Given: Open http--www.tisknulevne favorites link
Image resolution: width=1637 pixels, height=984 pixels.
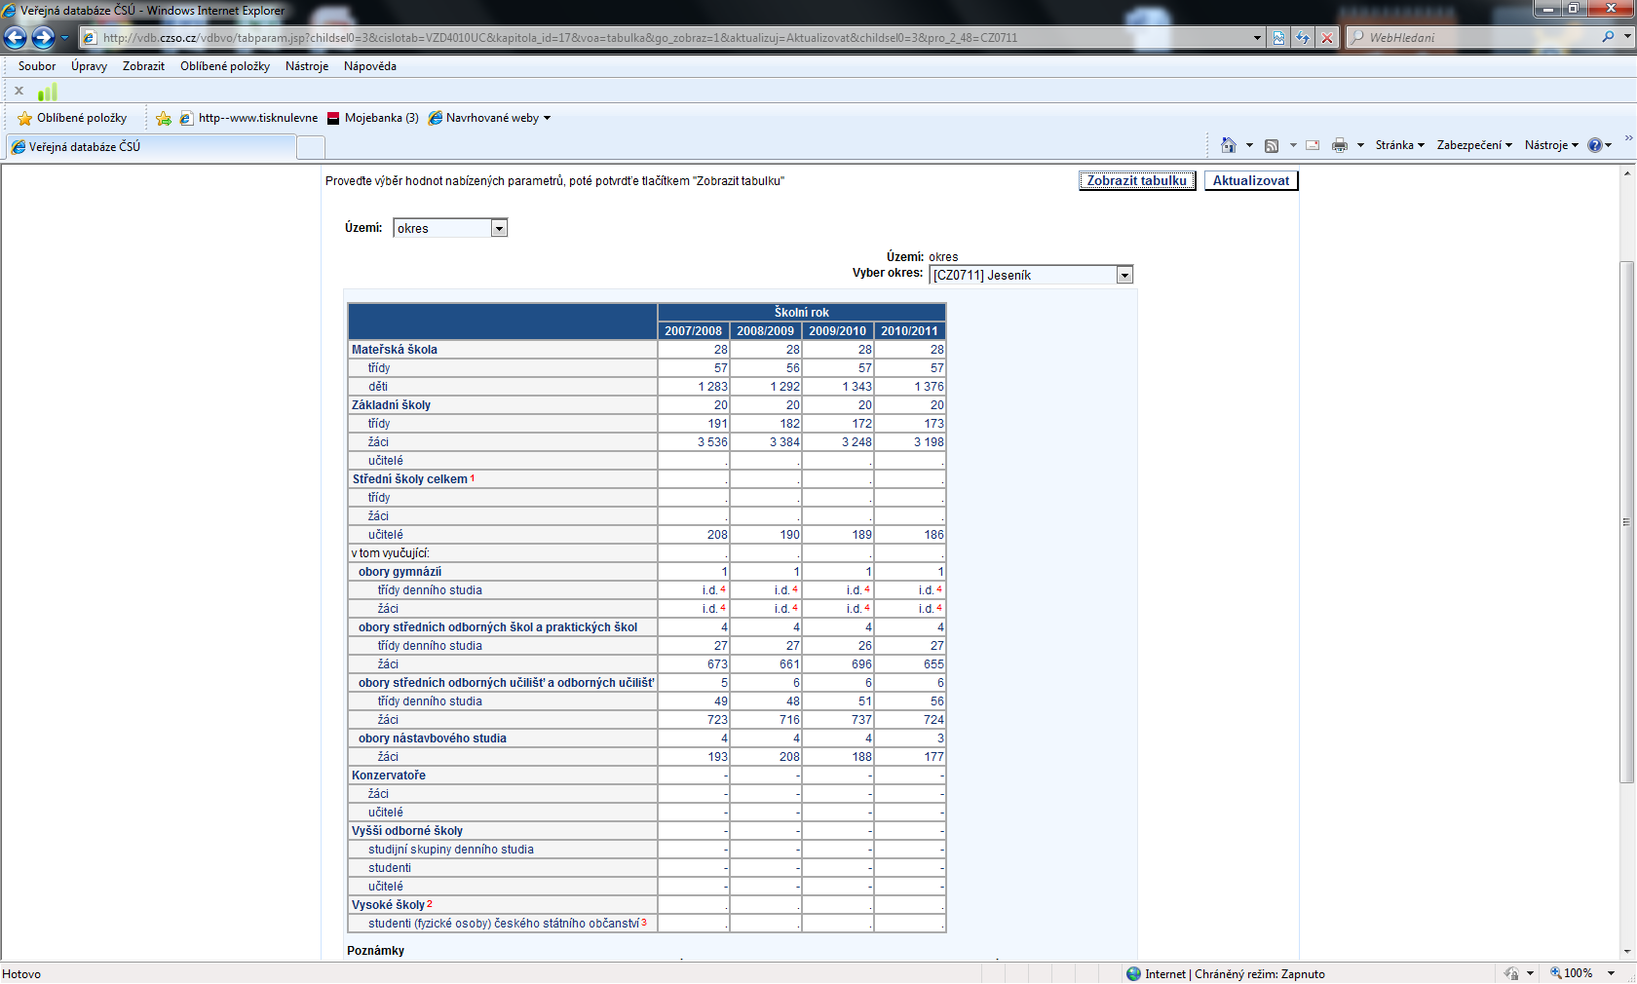Looking at the screenshot, I should point(249,118).
